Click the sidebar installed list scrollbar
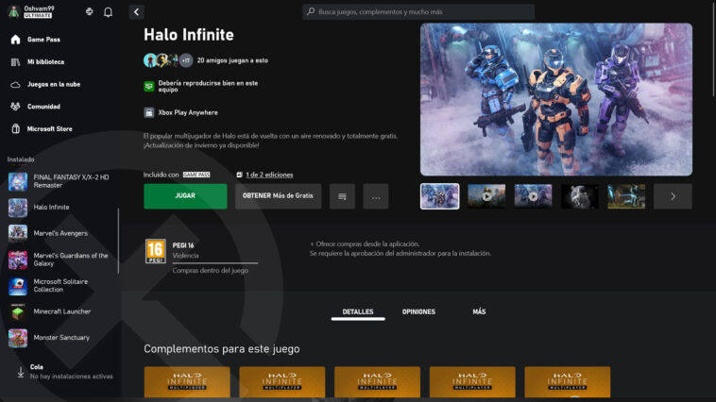 [118, 241]
